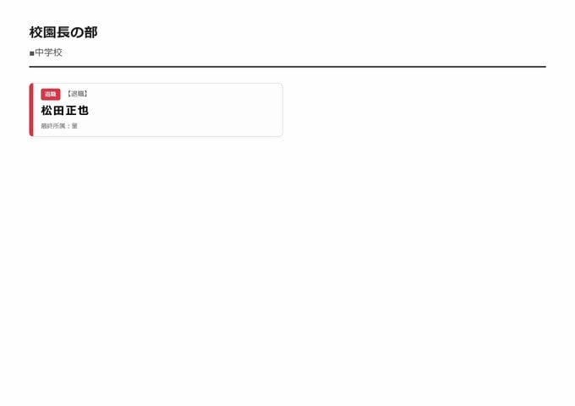This screenshot has height=406, width=575.
Task: Click the 松 character in the name
Action: coord(47,110)
